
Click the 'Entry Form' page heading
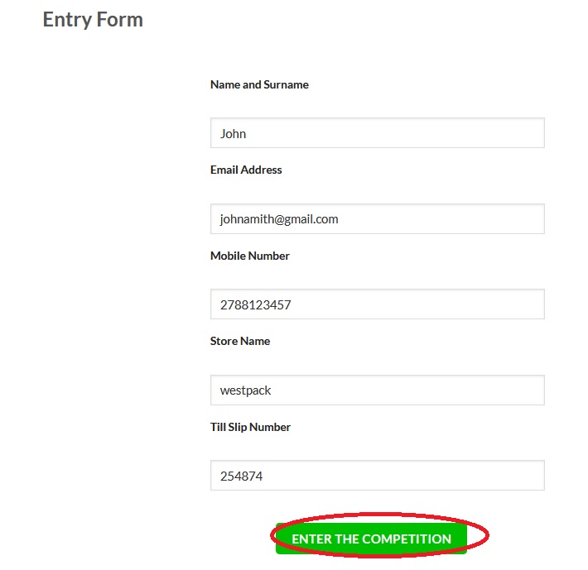93,20
